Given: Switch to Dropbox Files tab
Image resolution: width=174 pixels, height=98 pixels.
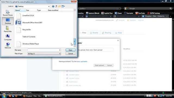Looking at the screenshot, I should pos(83,33).
